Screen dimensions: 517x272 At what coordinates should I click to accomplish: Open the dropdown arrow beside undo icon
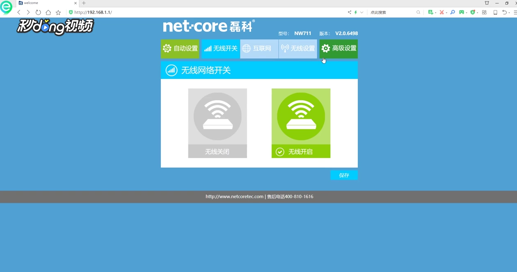[x=510, y=13]
